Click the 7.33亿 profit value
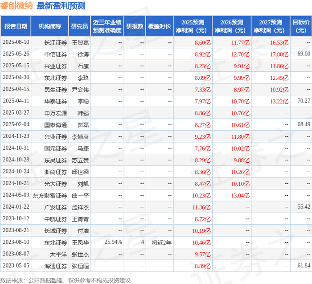This screenshot has height=284, width=312. (202, 90)
